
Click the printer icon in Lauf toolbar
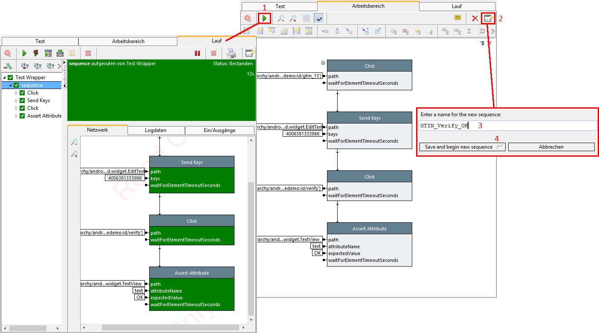pyautogui.click(x=231, y=53)
